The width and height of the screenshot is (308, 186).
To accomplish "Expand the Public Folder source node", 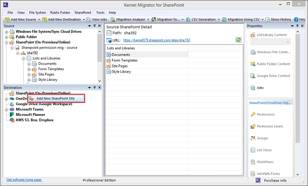I will [6, 37].
